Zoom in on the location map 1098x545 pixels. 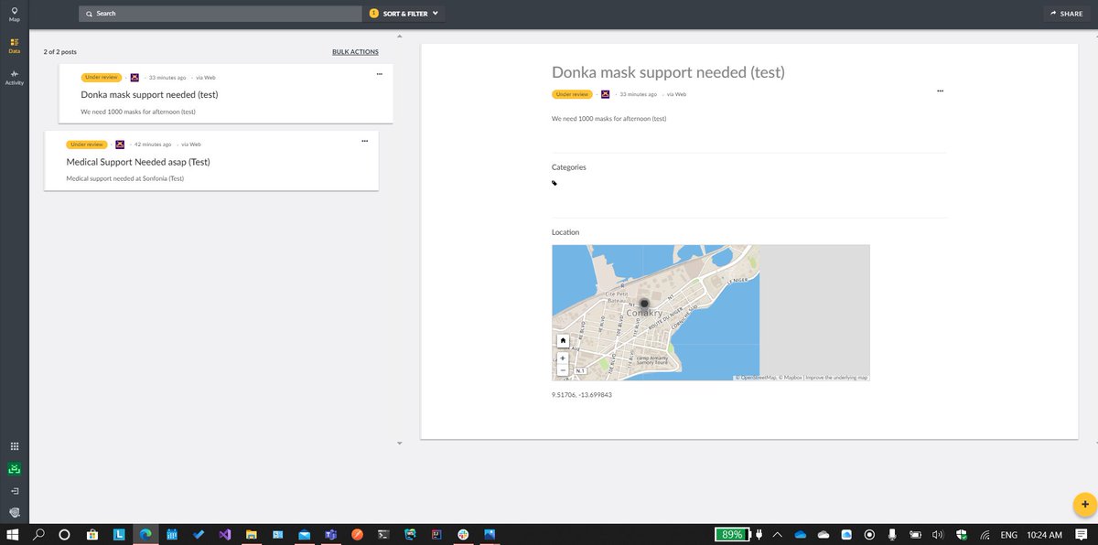tap(563, 358)
